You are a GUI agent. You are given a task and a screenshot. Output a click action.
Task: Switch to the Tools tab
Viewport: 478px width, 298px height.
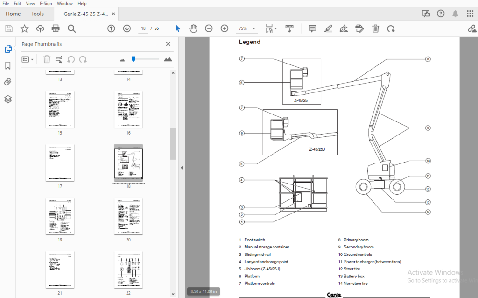point(37,14)
